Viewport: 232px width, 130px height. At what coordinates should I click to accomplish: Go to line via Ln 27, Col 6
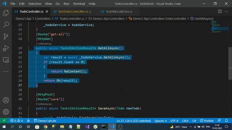tap(134, 121)
